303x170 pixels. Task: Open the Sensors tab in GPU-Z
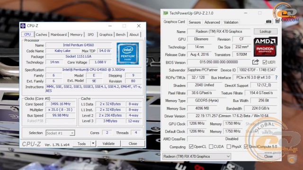click(195, 22)
